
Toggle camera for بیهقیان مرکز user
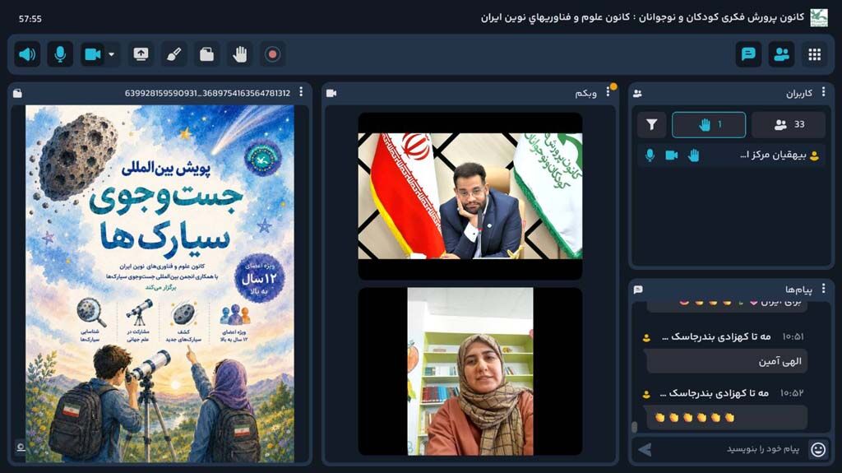tap(671, 155)
